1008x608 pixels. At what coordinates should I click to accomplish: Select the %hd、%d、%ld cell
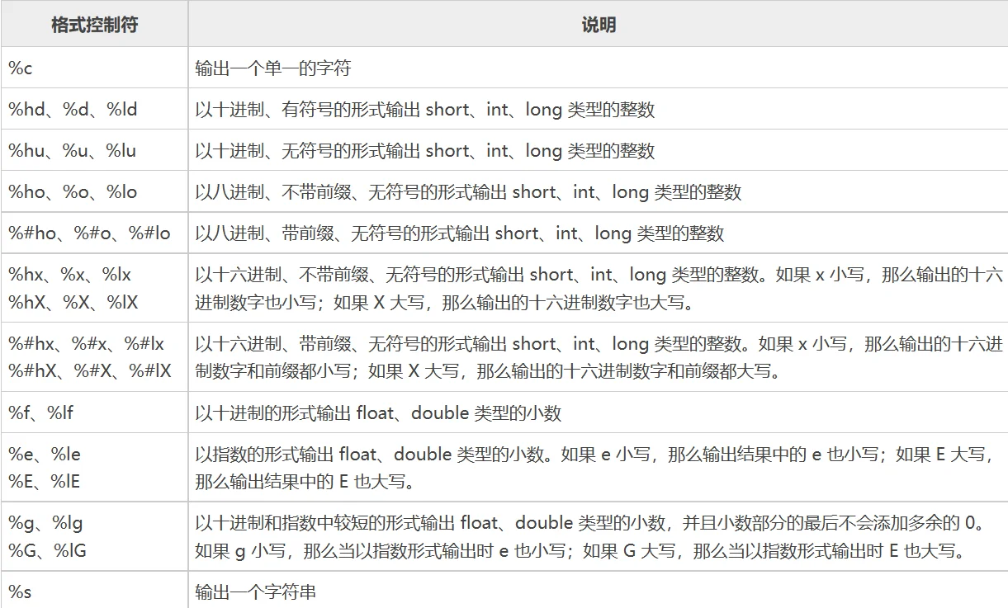click(73, 109)
